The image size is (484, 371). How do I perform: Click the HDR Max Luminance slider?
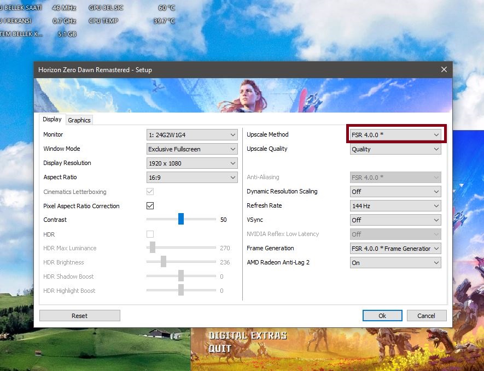181,248
